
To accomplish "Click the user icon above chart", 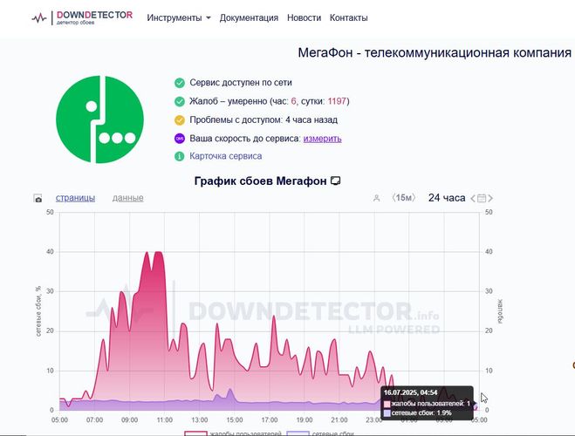I will coord(376,199).
